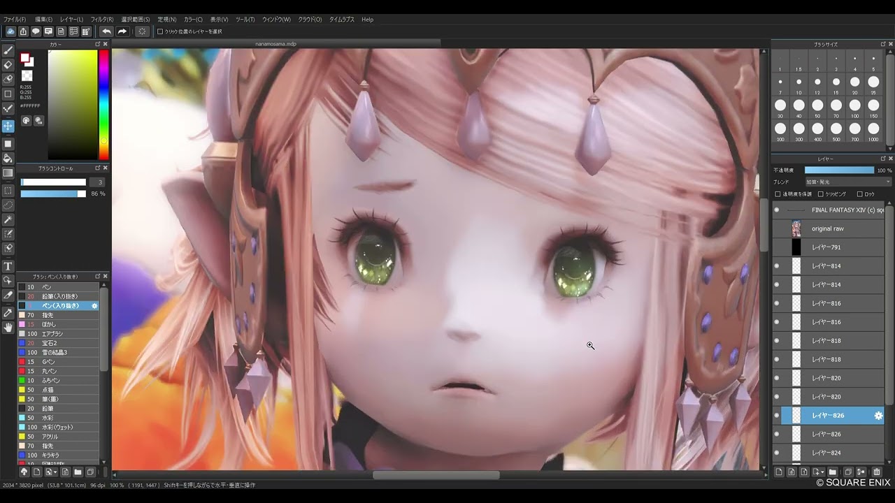
Task: Open the レイヤー(L) menu
Action: tap(71, 20)
